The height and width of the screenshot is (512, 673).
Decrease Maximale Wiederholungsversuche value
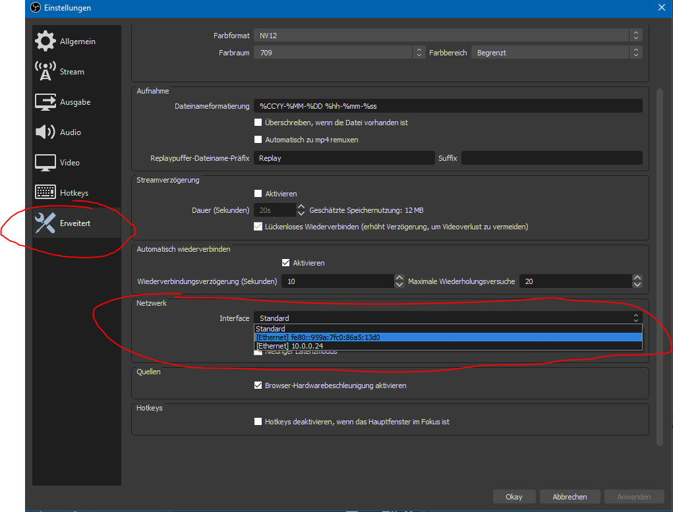[637, 285]
